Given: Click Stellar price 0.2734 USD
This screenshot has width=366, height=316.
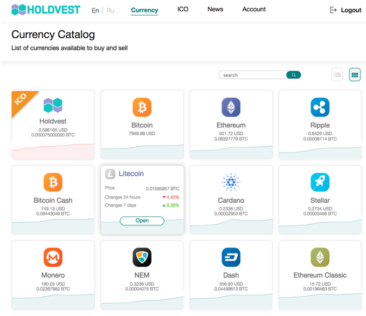Looking at the screenshot, I should click(x=320, y=209).
